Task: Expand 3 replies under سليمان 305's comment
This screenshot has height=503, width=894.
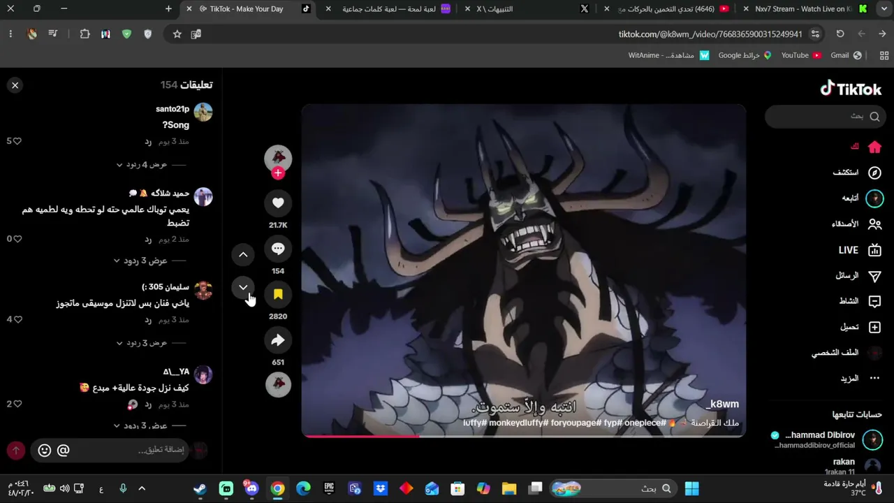Action: pos(142,343)
